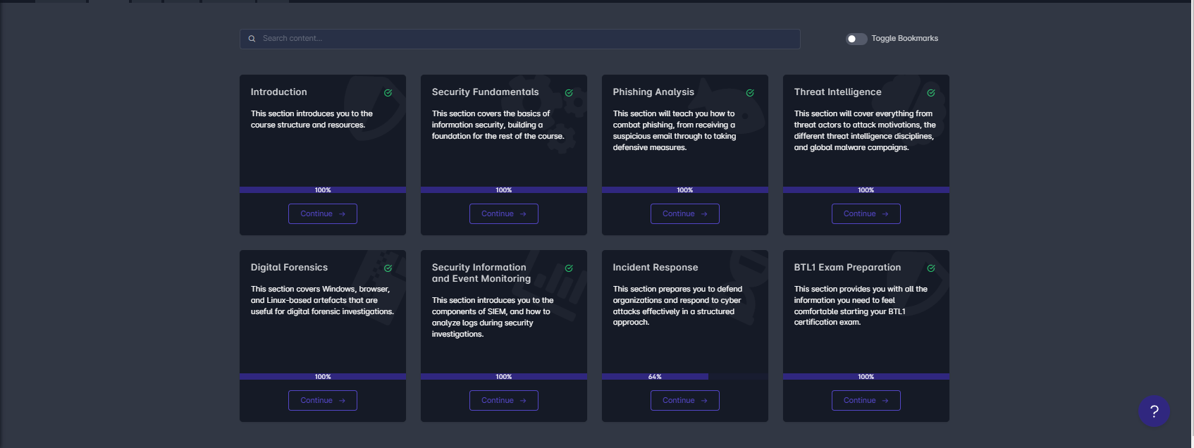Click Security Fundamentals completed checkmark icon

(x=569, y=93)
